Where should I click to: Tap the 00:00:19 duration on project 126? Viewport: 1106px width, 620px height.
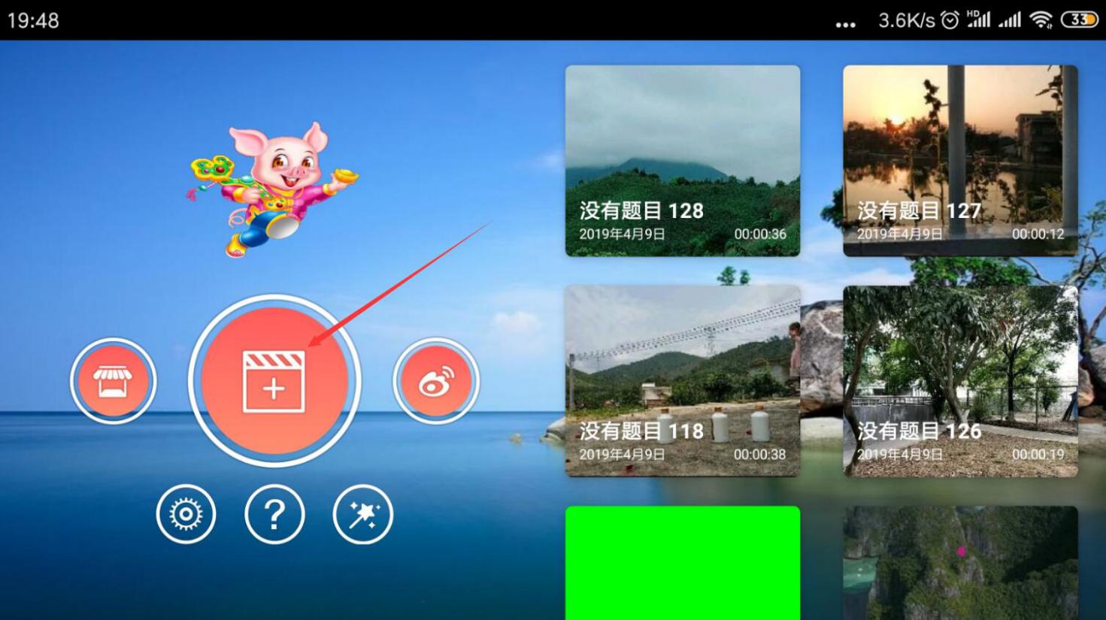(1038, 455)
